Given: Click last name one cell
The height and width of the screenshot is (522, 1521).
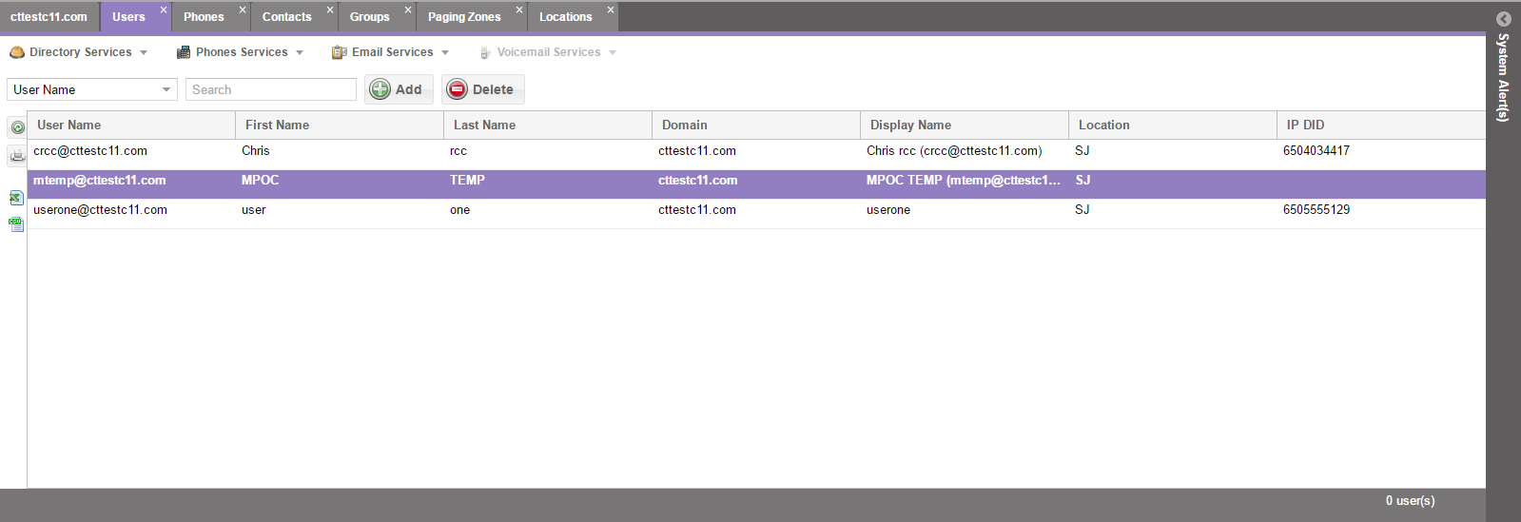Looking at the screenshot, I should [459, 210].
